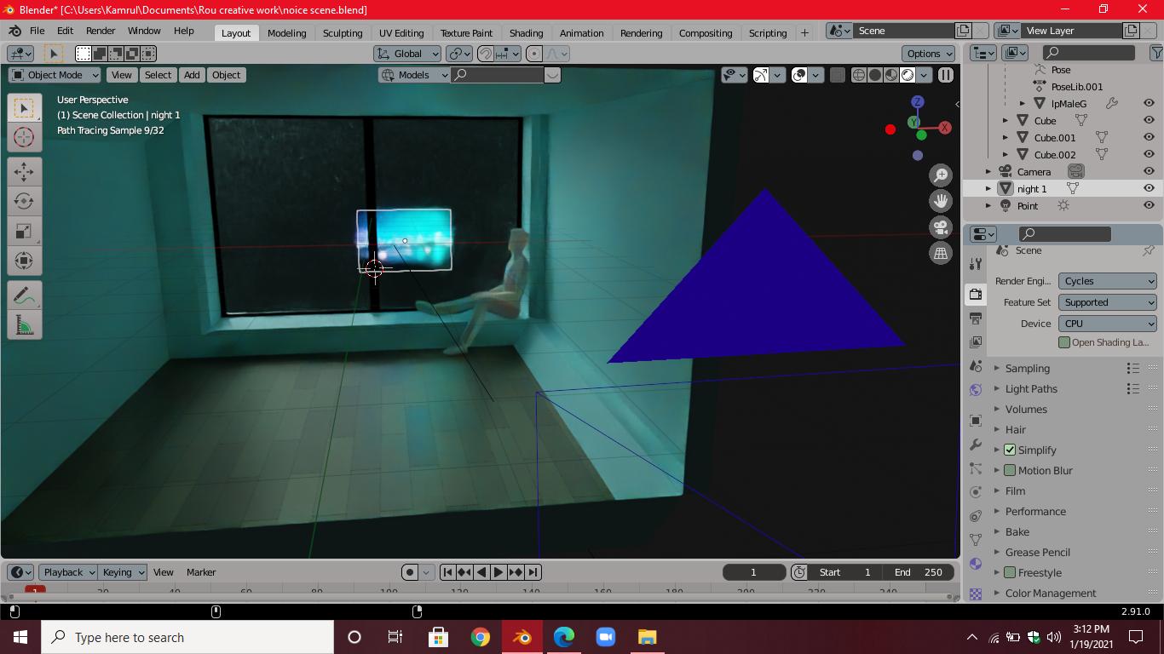Image resolution: width=1164 pixels, height=654 pixels.
Task: Open the Device CPU dropdown
Action: (x=1108, y=324)
